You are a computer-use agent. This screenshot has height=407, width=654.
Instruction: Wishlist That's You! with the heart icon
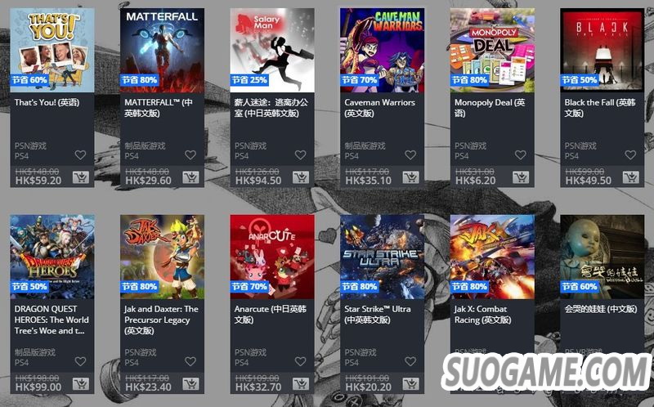click(x=80, y=154)
